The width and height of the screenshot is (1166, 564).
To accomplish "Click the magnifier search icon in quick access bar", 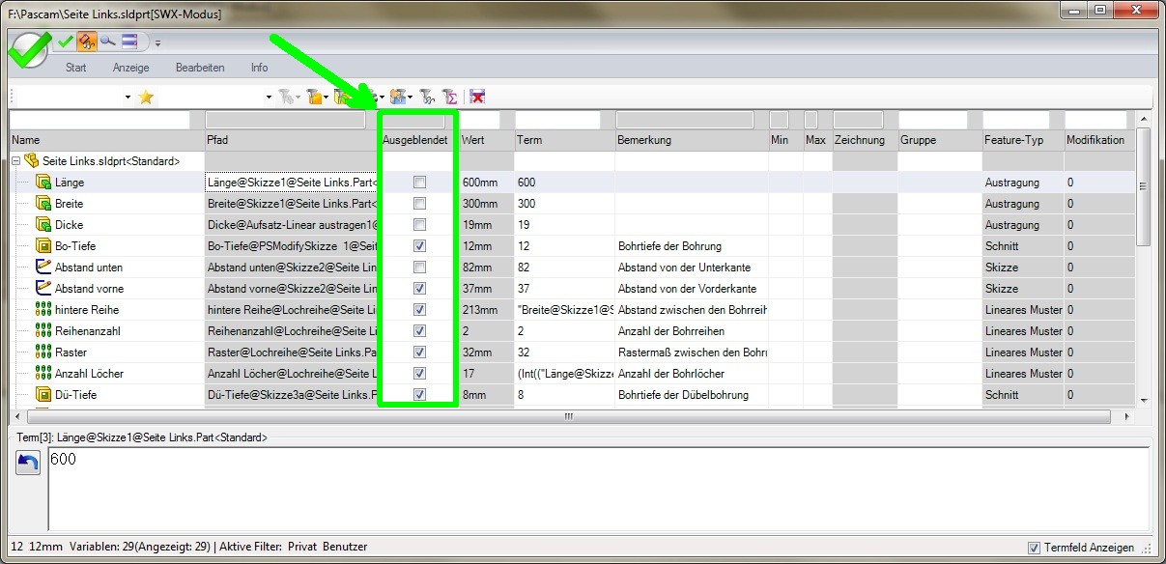I will [107, 42].
